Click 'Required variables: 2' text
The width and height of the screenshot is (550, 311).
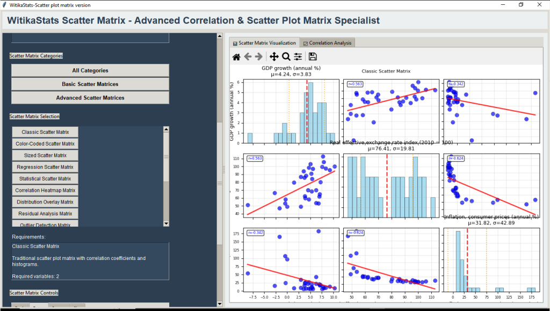[35, 276]
